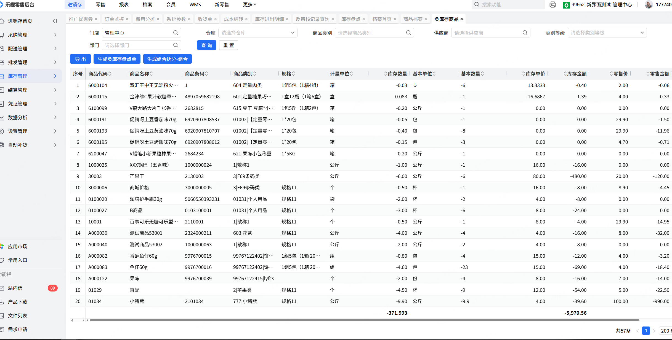Click the printer icon in top bar

[x=552, y=5]
